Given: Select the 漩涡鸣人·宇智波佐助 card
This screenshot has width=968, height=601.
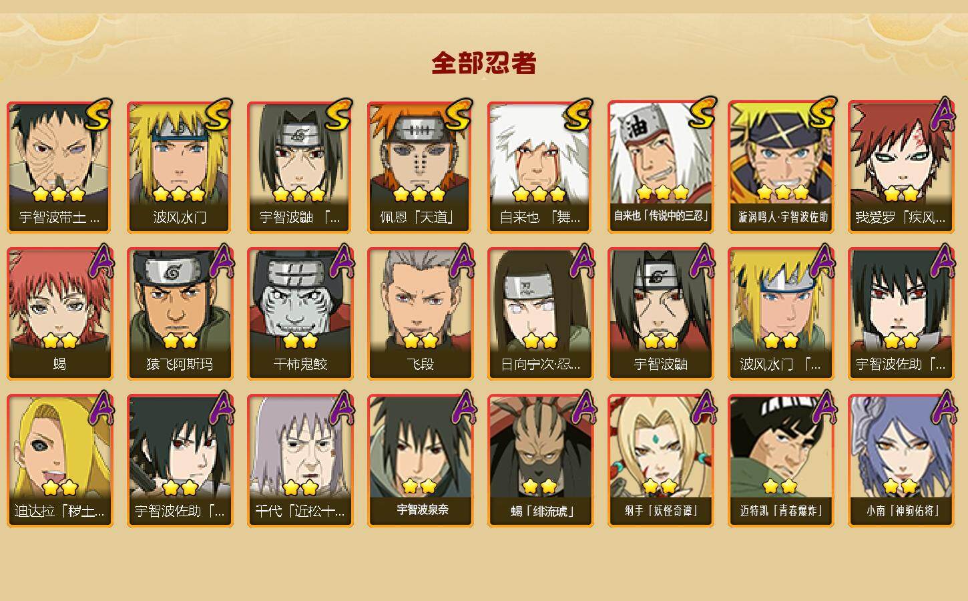Looking at the screenshot, I should (780, 167).
